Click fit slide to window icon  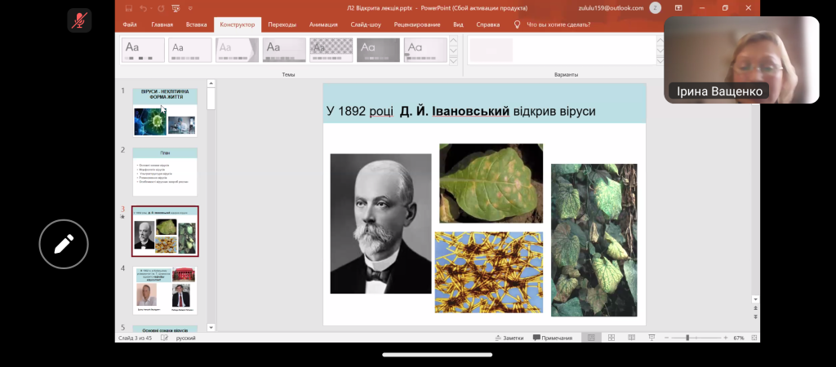[x=754, y=338]
